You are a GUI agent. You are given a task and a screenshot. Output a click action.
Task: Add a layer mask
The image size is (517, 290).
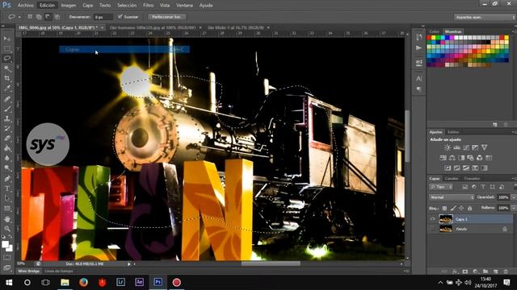pos(465,271)
